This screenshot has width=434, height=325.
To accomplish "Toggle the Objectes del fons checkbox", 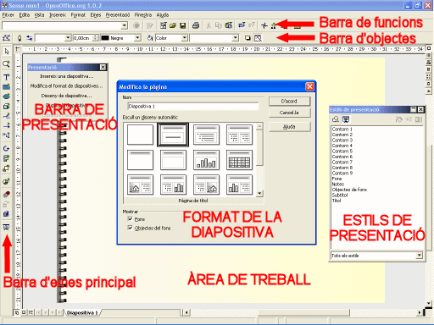I will [x=130, y=228].
